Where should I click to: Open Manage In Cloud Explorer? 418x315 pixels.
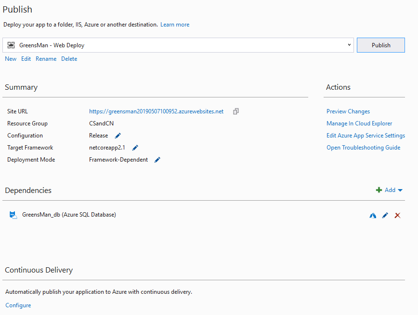click(x=359, y=123)
